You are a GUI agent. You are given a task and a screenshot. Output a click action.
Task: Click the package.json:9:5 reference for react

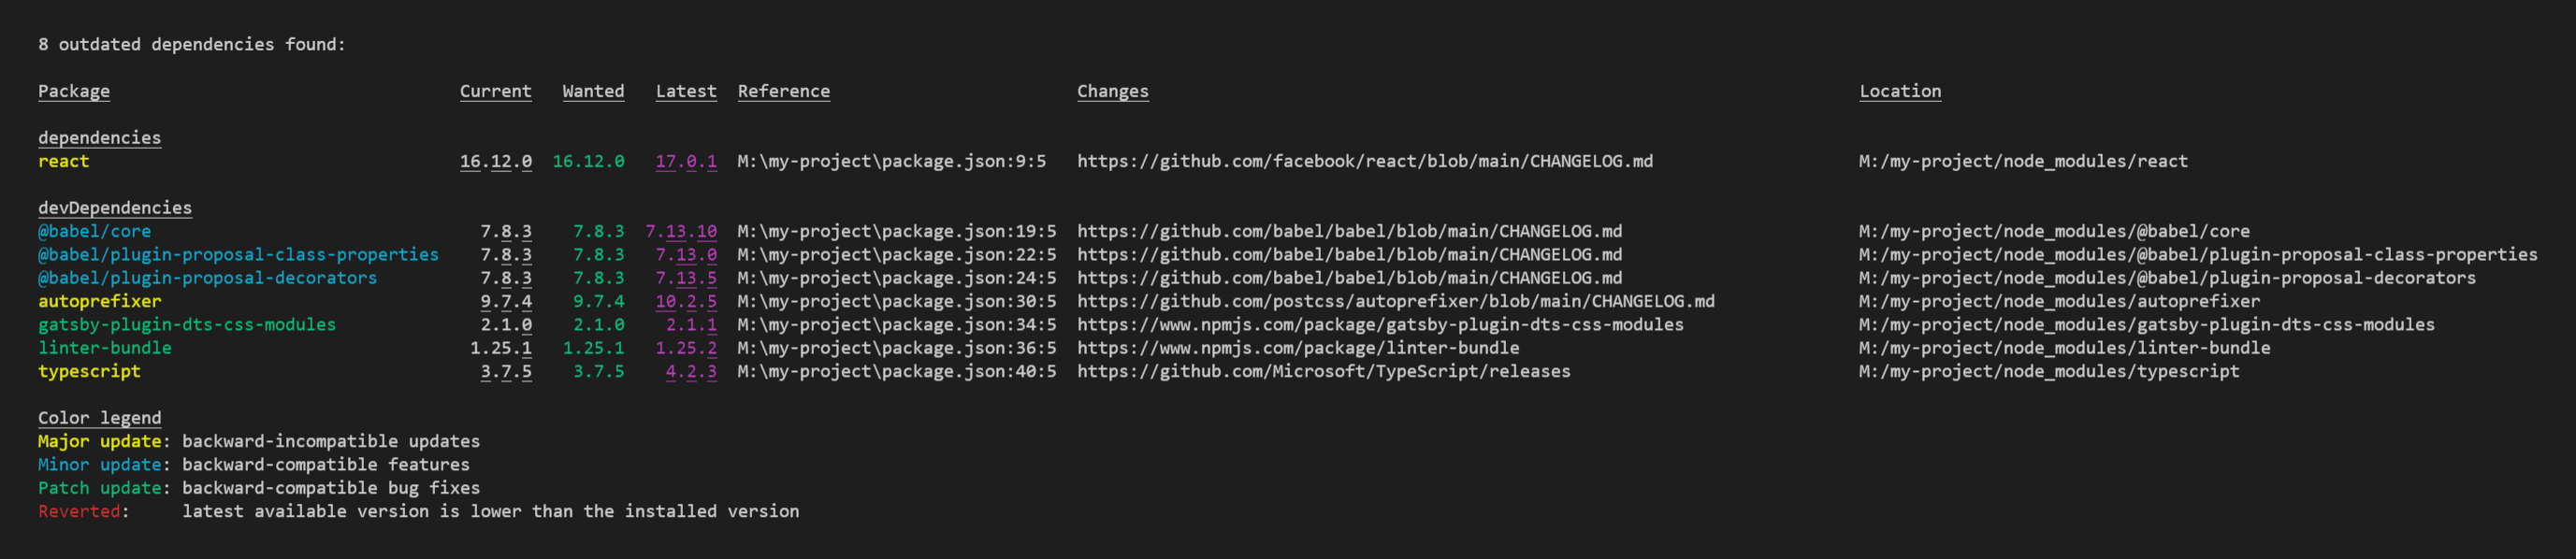pyautogui.click(x=891, y=161)
